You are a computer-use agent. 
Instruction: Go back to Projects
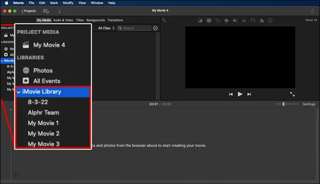click(x=29, y=11)
